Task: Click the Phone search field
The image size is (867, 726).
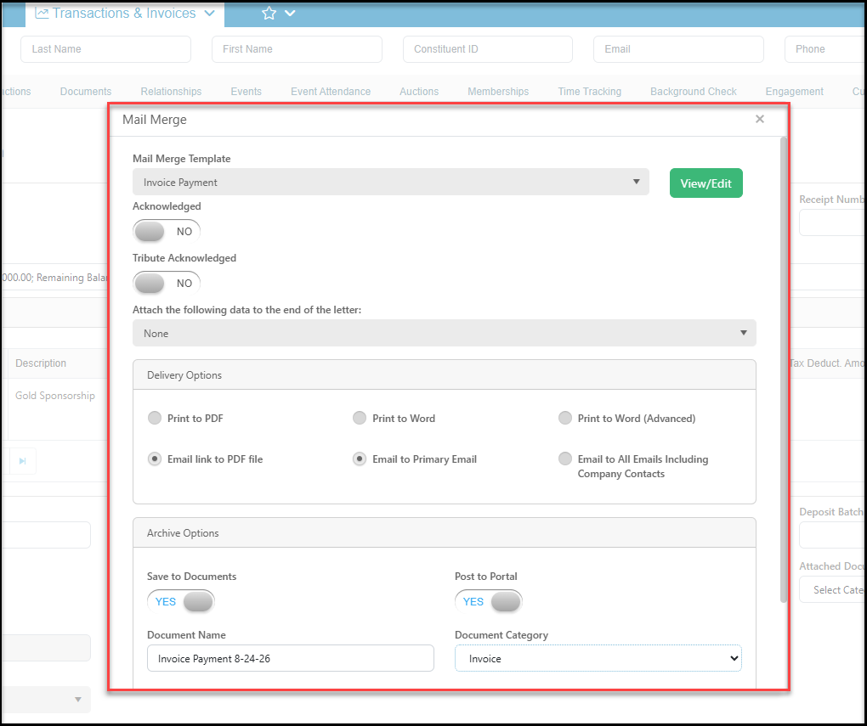Action: (x=825, y=49)
